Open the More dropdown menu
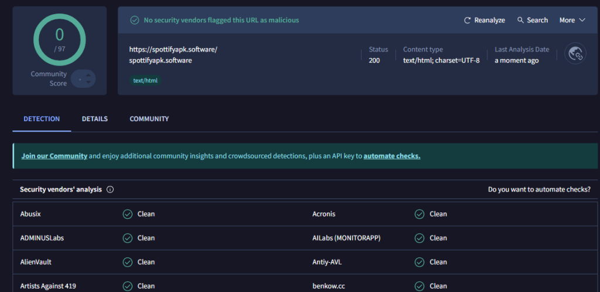Viewport: 600px width, 292px height. click(572, 20)
